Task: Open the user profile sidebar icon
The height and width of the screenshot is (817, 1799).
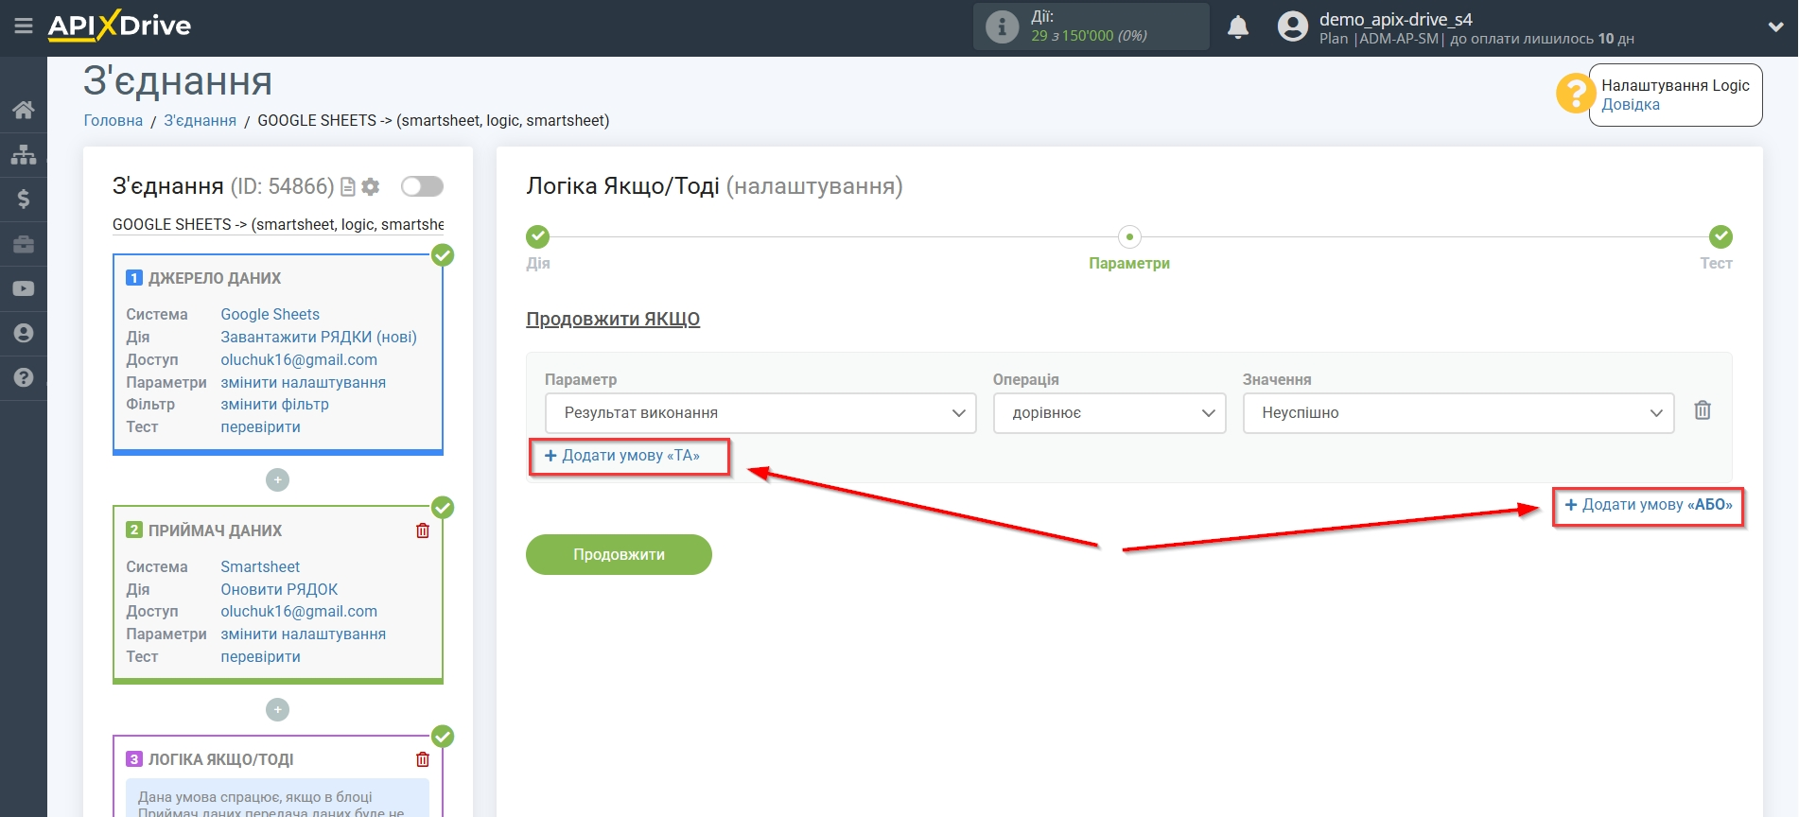Action: (24, 333)
